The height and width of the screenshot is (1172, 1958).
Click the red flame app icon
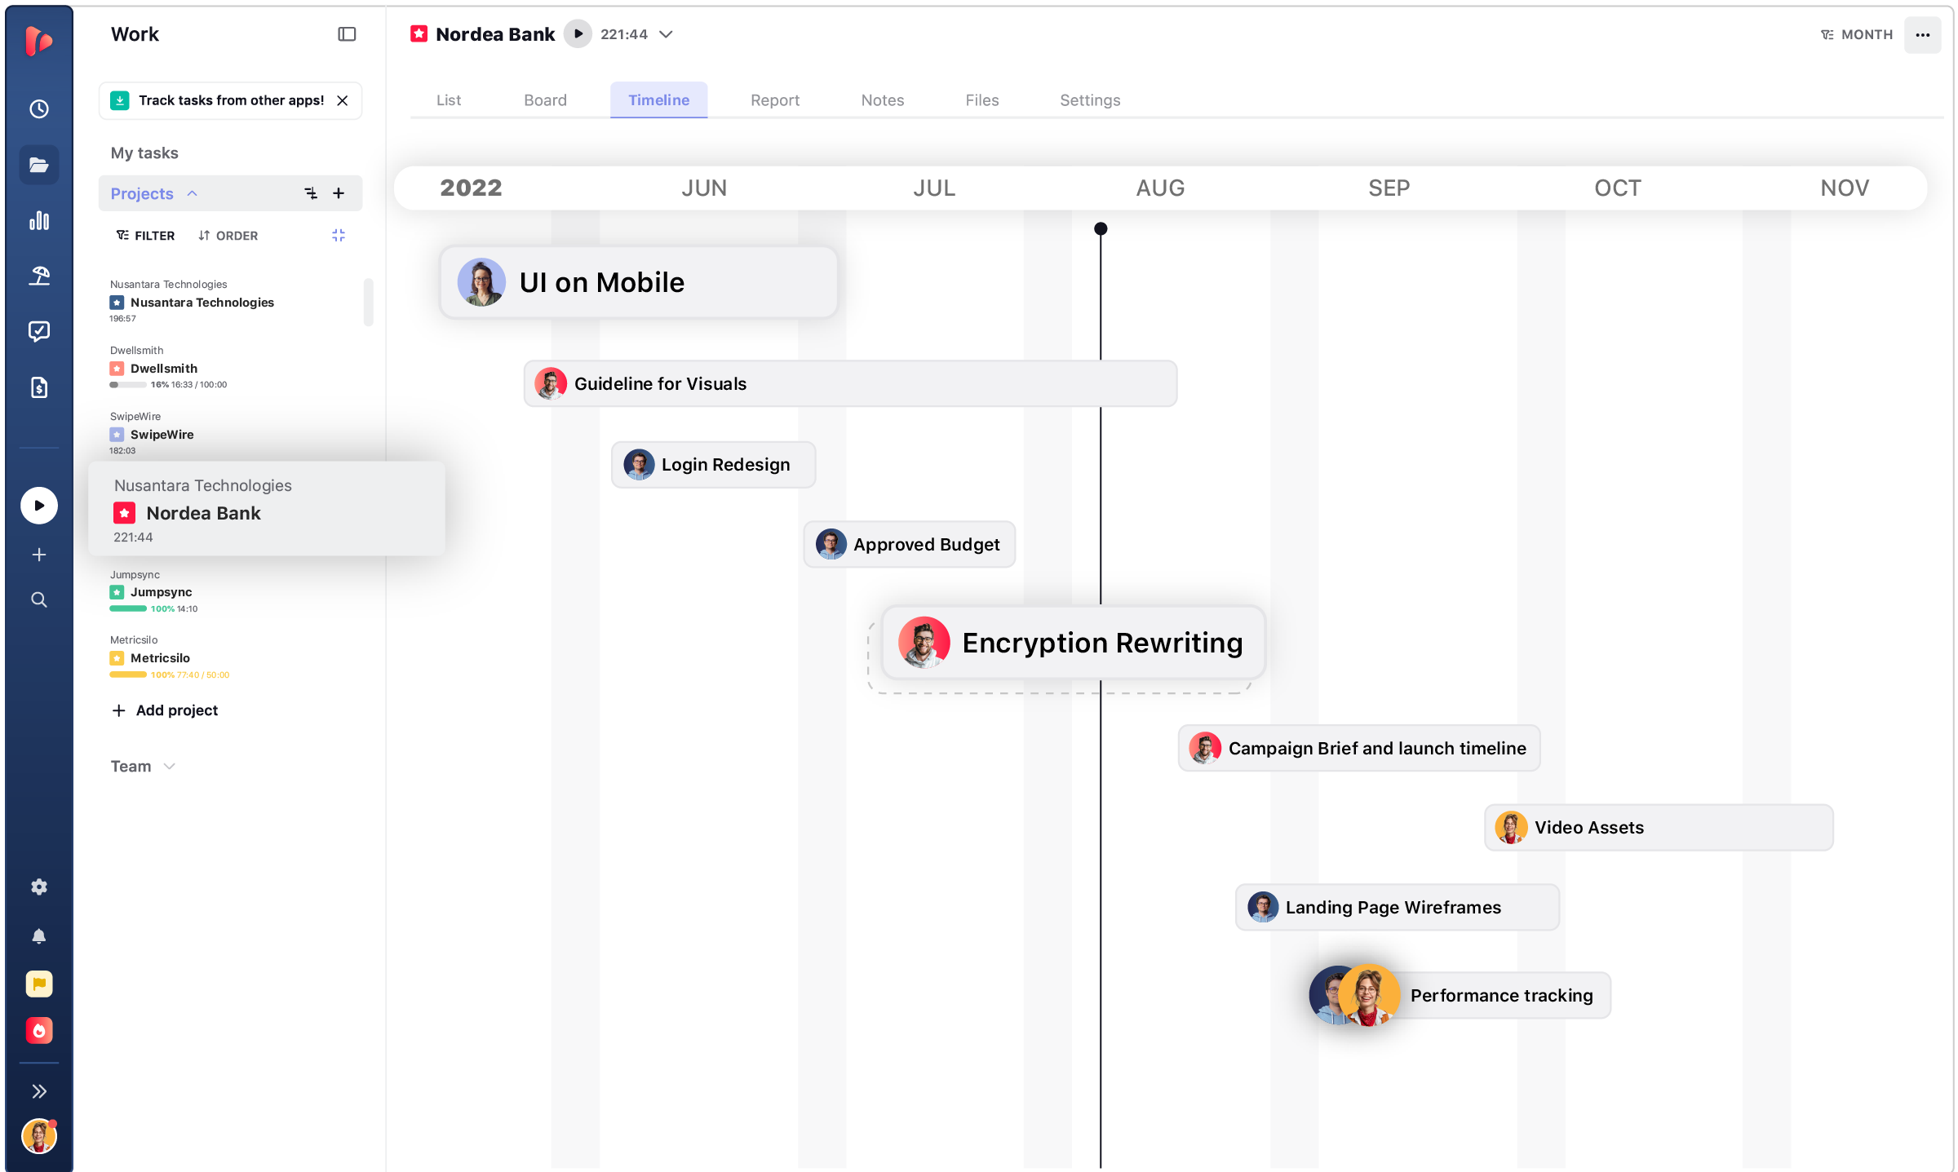(x=39, y=1031)
